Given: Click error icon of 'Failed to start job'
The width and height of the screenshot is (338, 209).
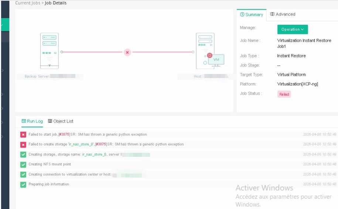Looking at the screenshot, I should [23, 135].
